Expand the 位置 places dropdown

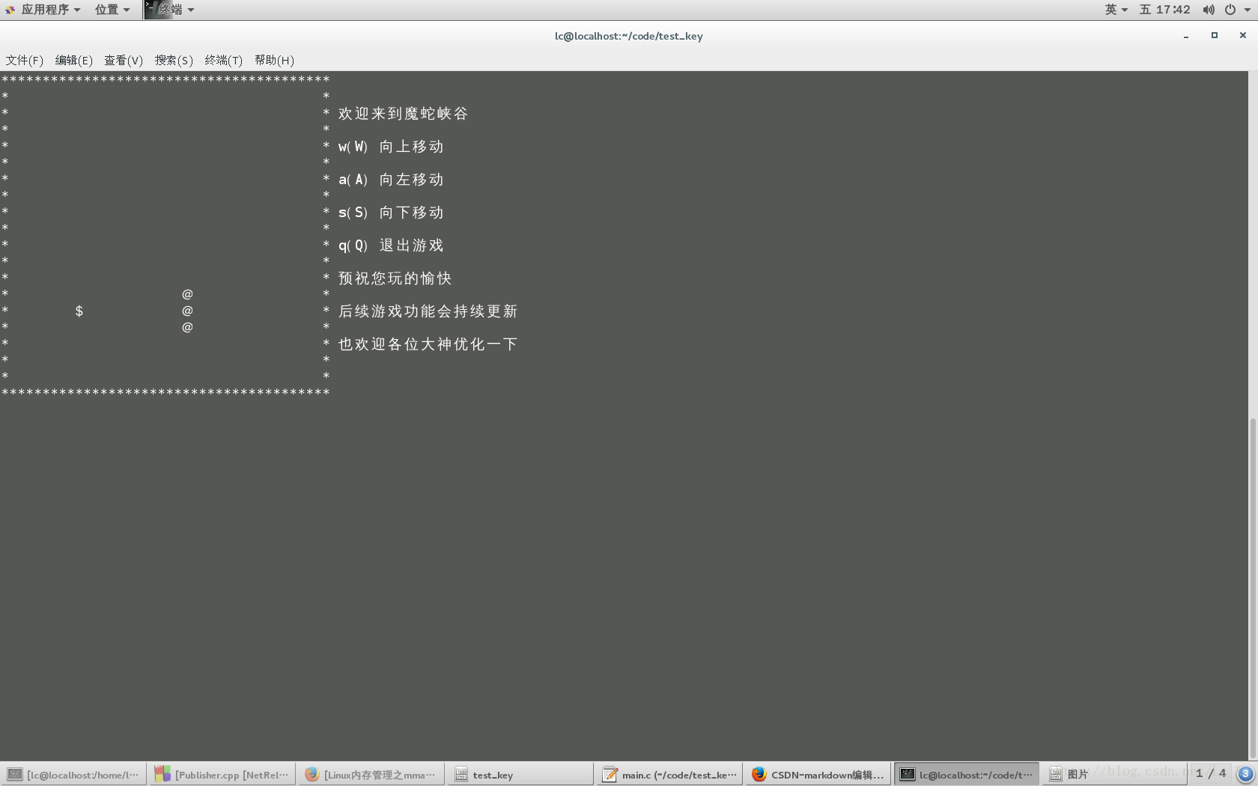[112, 10]
